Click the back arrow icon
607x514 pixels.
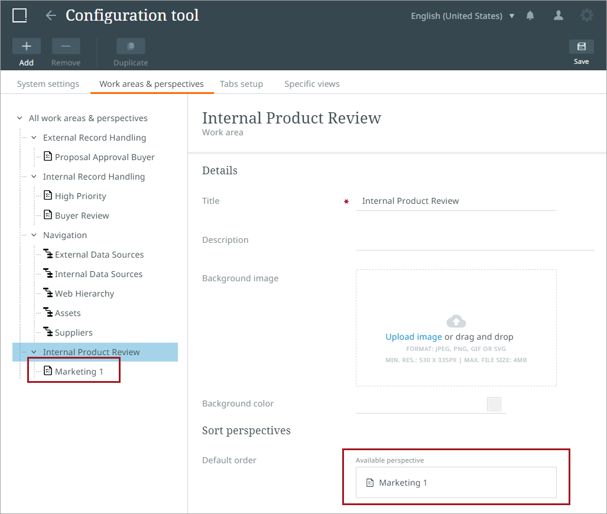51,16
